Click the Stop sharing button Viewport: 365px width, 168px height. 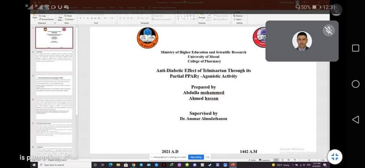pos(196,157)
